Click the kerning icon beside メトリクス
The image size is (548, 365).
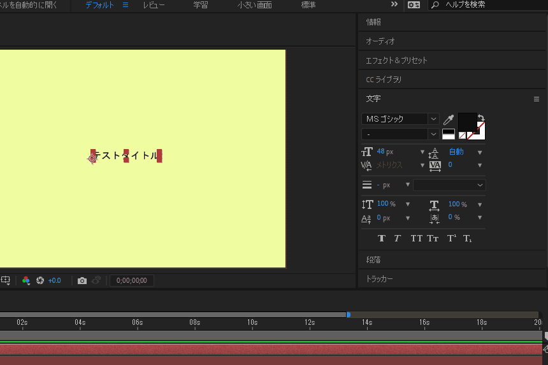[366, 166]
